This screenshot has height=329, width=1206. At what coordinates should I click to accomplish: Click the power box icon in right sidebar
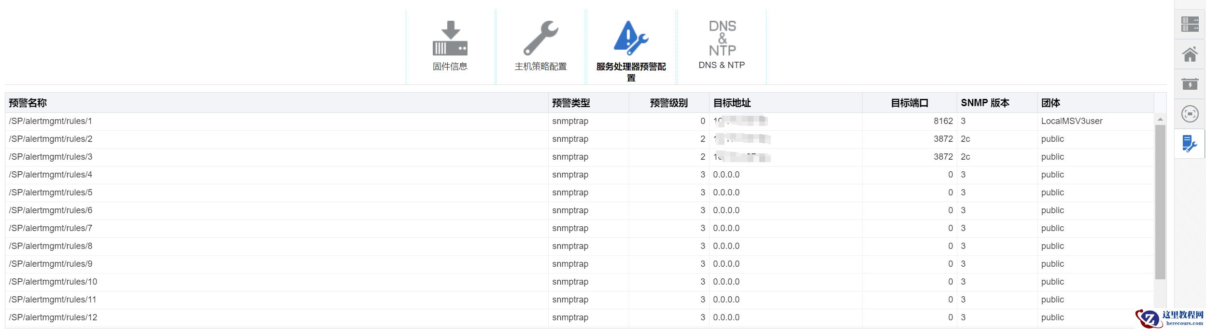pos(1190,84)
